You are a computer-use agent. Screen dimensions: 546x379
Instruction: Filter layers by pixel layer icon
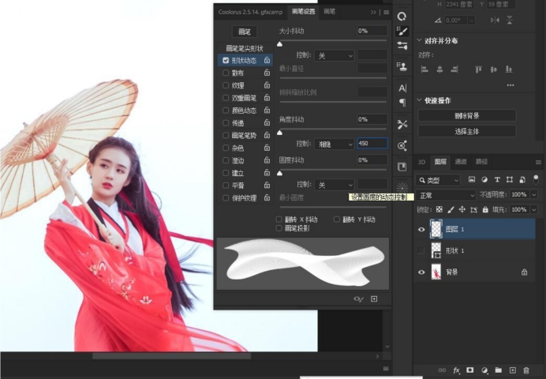point(472,180)
